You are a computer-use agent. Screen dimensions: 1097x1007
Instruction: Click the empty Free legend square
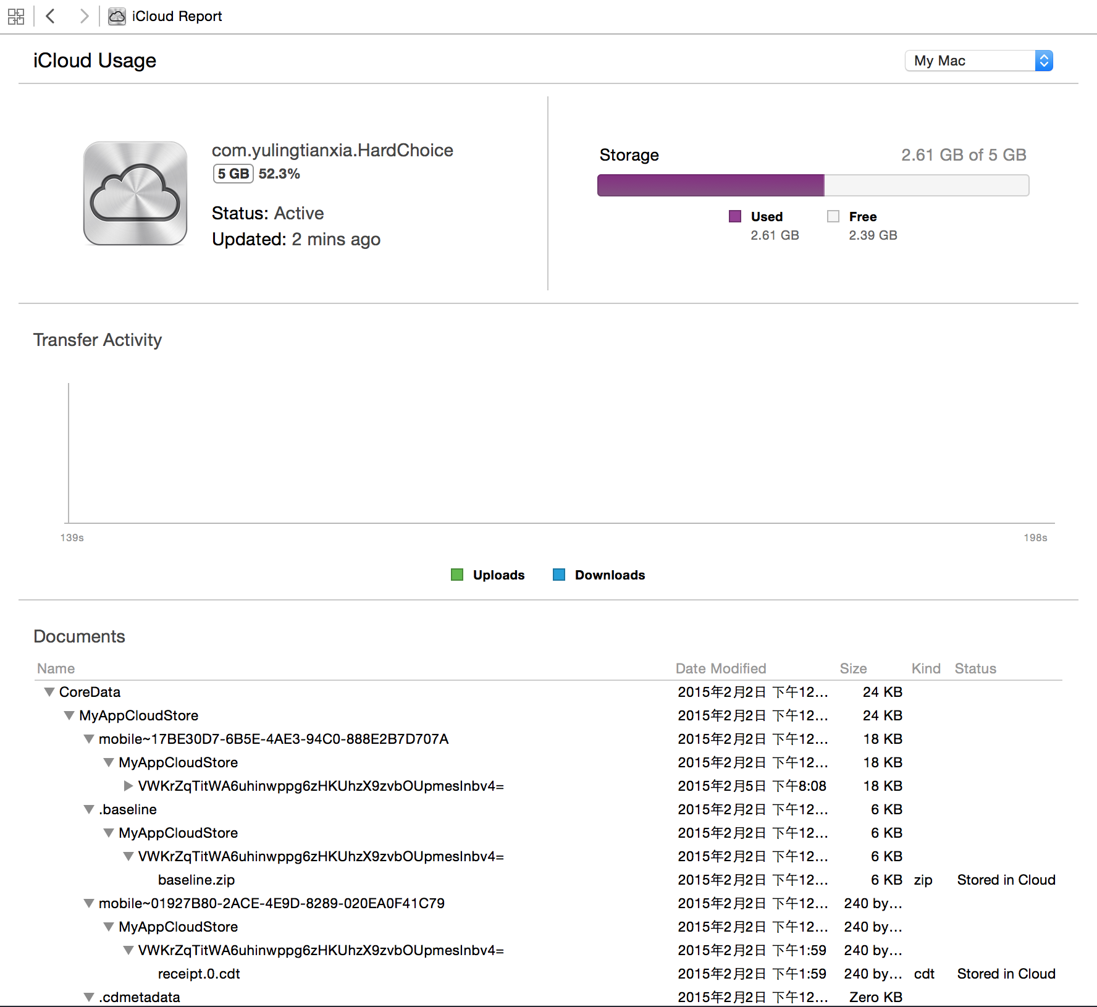tap(833, 216)
